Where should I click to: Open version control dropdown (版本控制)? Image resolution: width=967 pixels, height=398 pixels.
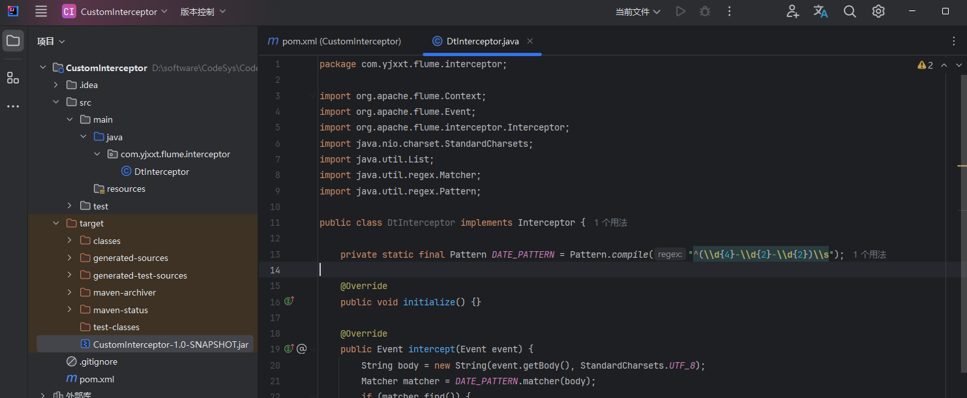pos(203,12)
